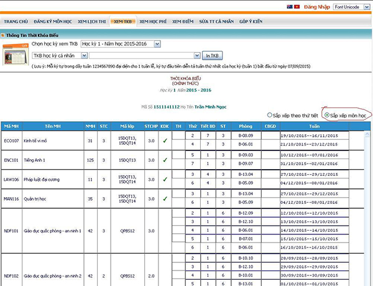Click the green KDK checkmark for ENC101
Screen dimensions: 373x286
164,160
